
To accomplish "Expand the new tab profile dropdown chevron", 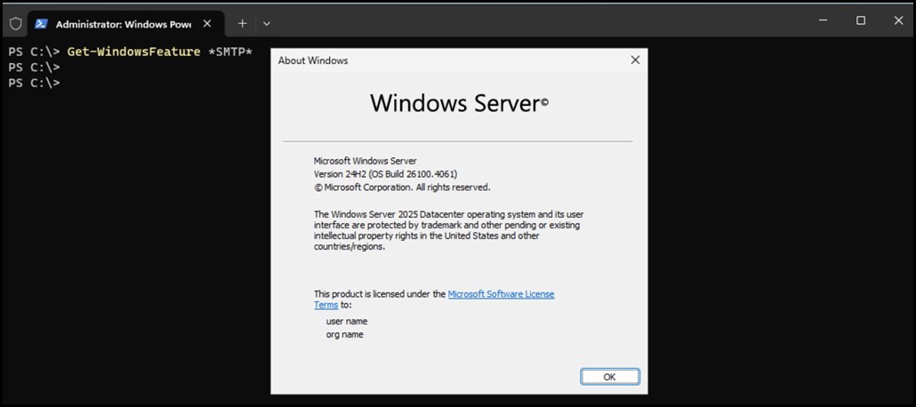I will pos(267,23).
